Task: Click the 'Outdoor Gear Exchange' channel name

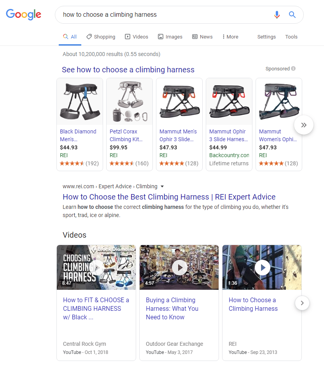Action: click(x=174, y=344)
